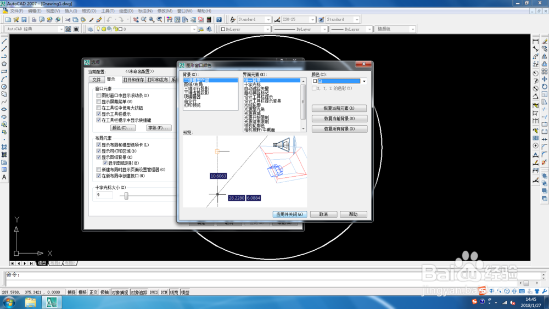
Task: Uncheck 显示工具栏提示 checkbox
Action: 98,114
